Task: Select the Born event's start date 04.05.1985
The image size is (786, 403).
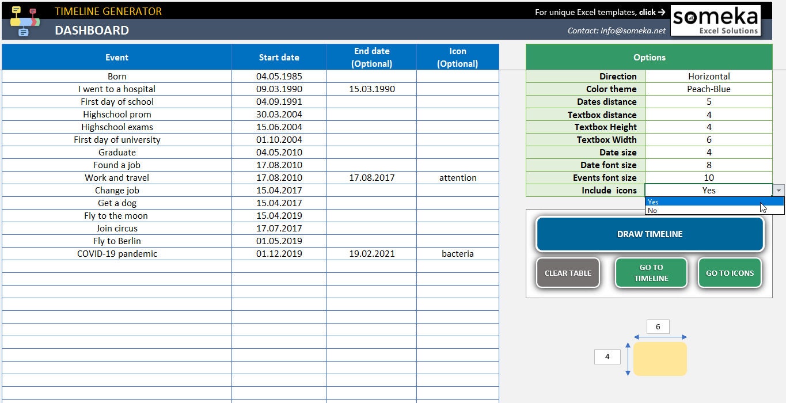Action: coord(279,76)
